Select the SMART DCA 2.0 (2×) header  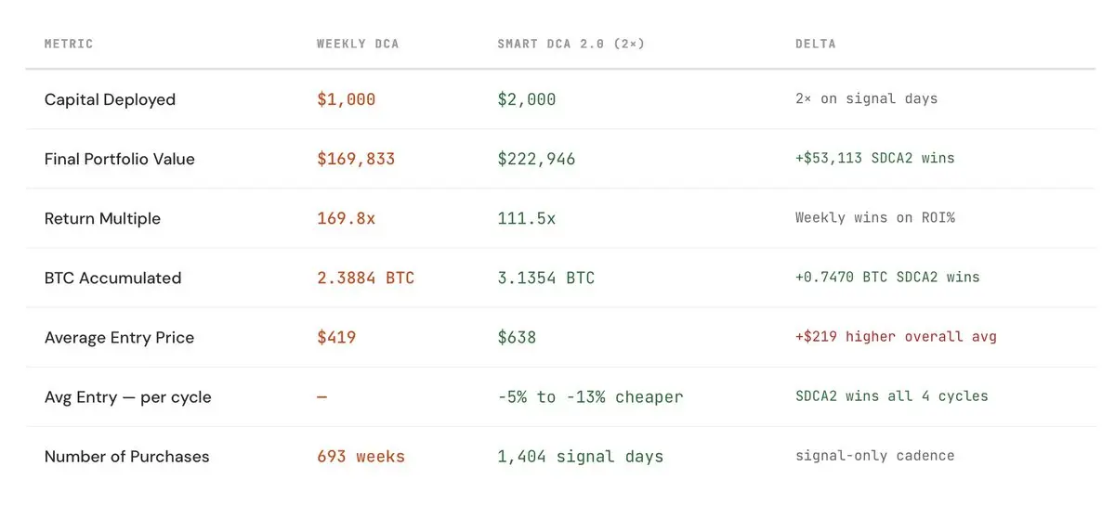coord(571,44)
